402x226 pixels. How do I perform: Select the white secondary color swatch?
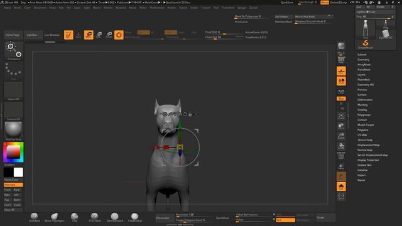[x=18, y=172]
